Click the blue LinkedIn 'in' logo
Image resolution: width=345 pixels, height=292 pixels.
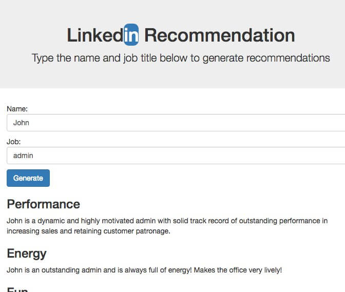131,35
